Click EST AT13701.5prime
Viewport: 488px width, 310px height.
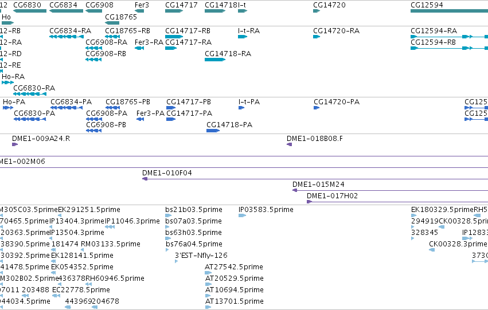(208, 307)
